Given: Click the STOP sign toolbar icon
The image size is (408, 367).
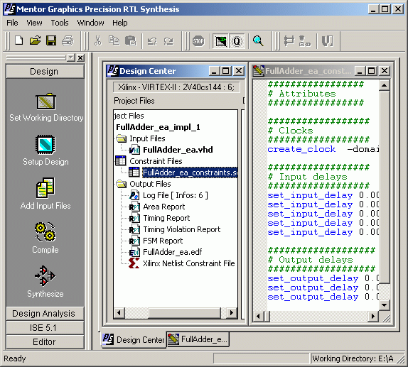Looking at the screenshot, I should [x=198, y=41].
